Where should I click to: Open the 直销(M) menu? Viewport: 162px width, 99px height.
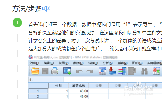click(122, 63)
